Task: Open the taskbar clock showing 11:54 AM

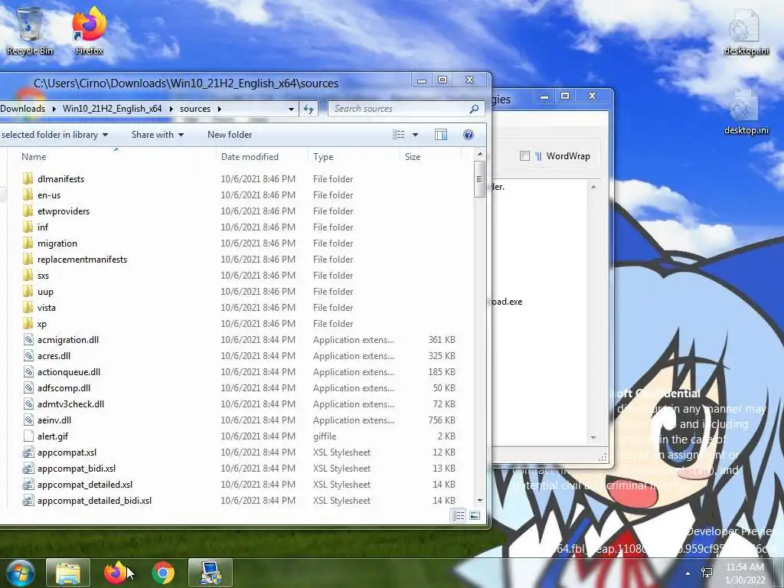Action: (745, 573)
